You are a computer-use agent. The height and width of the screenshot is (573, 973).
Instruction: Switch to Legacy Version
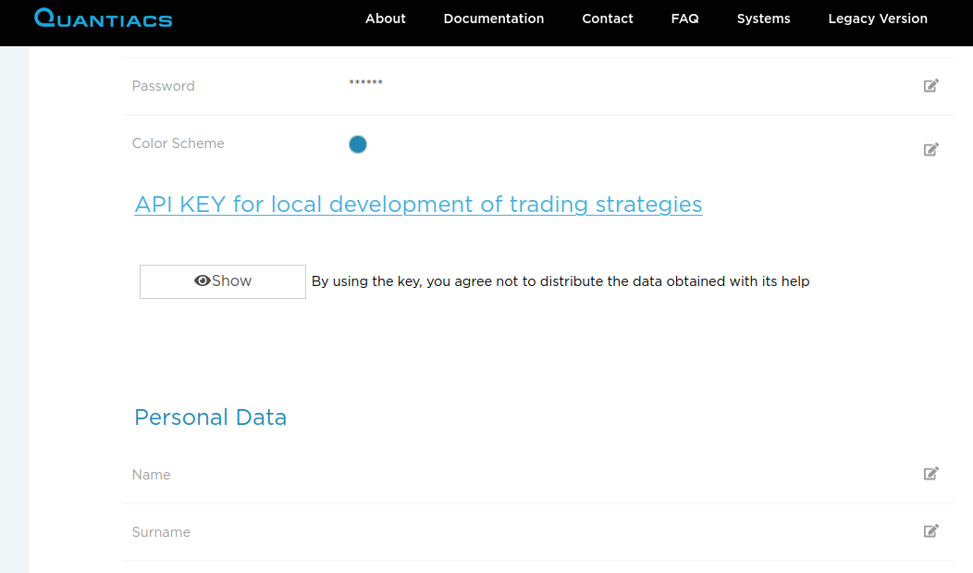click(878, 19)
